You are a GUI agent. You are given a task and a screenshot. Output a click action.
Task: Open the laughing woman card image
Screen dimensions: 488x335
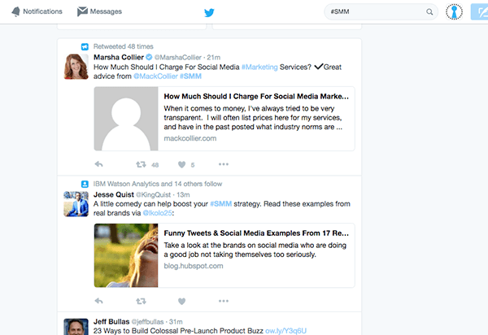126,255
